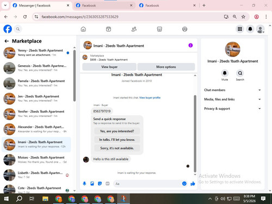Open Pamela's 2beds 1bath Apartment conversation

(x=36, y=83)
